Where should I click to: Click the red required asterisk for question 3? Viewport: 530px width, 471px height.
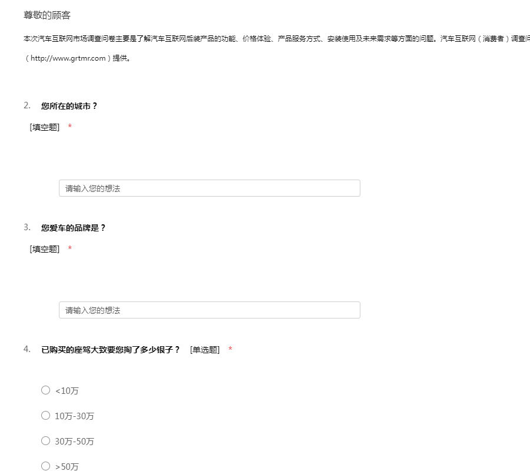(70, 249)
